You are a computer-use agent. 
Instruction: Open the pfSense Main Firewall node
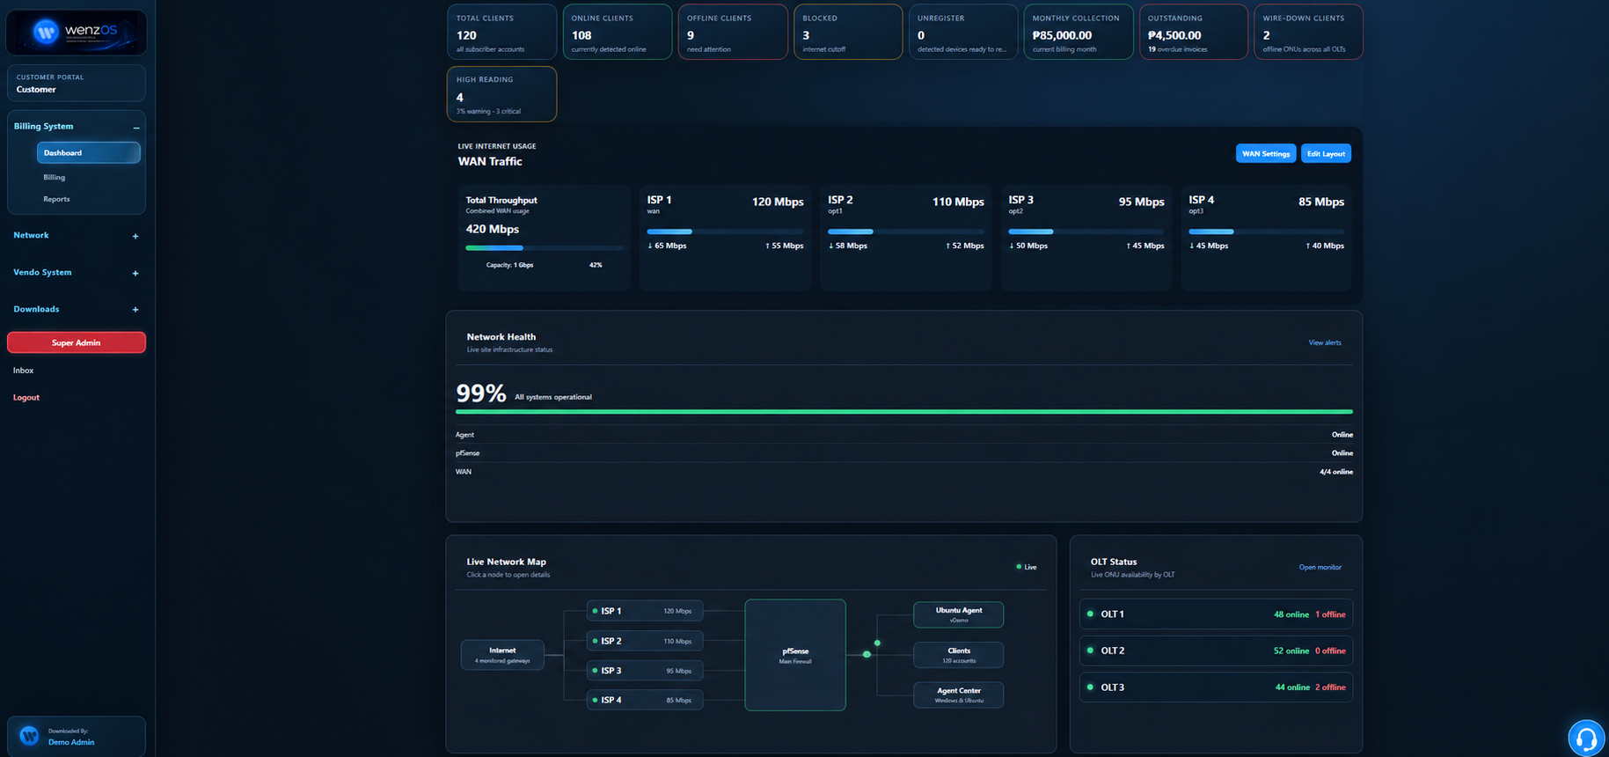click(795, 655)
